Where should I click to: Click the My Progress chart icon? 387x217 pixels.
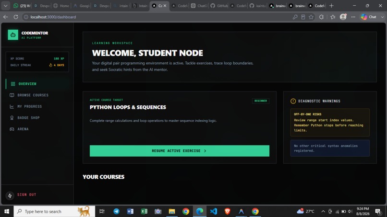tap(12, 106)
